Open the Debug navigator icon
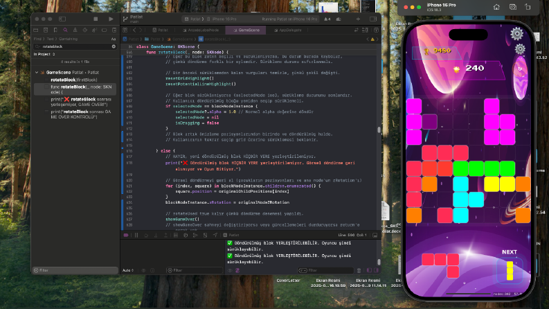The height and width of the screenshot is (309, 549). pos(94,30)
